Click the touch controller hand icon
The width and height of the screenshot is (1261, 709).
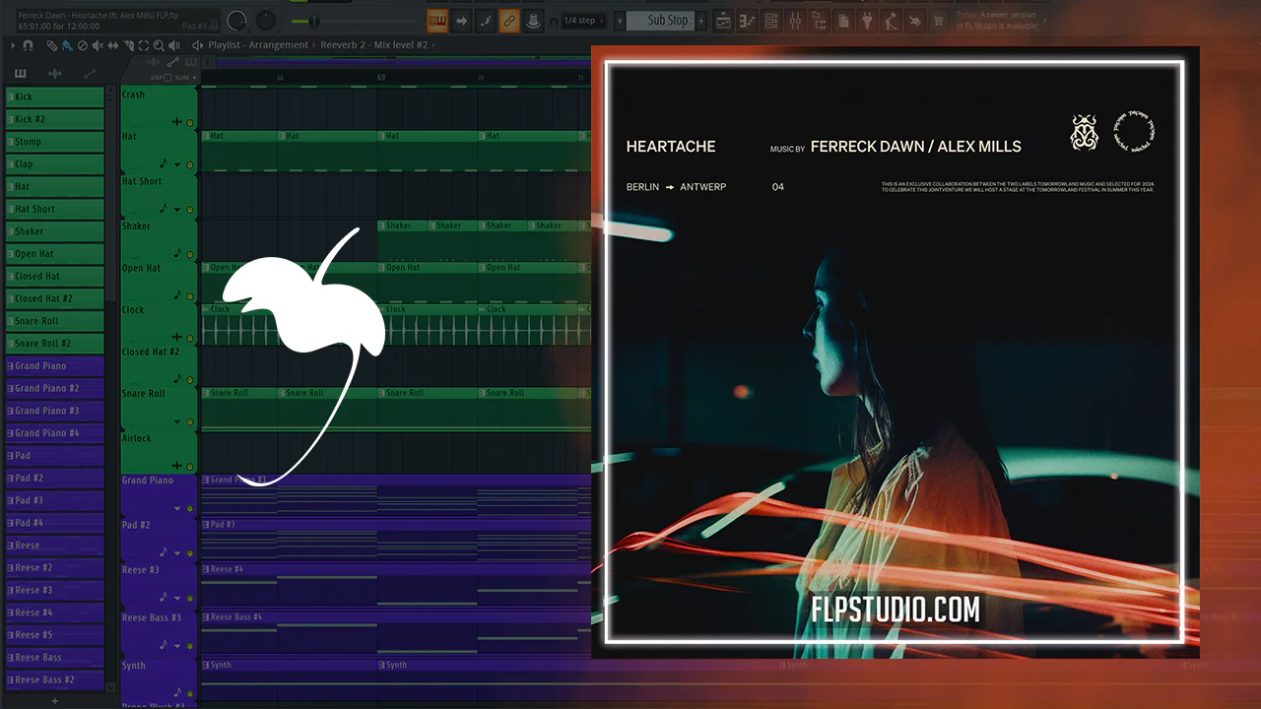(915, 20)
